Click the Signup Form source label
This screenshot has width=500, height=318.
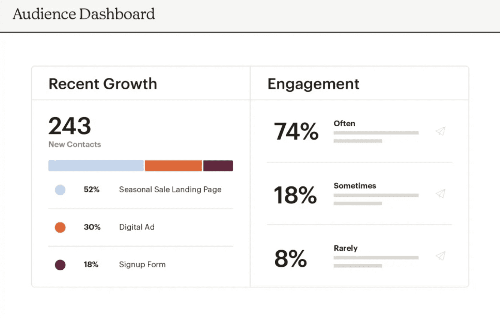(x=142, y=264)
